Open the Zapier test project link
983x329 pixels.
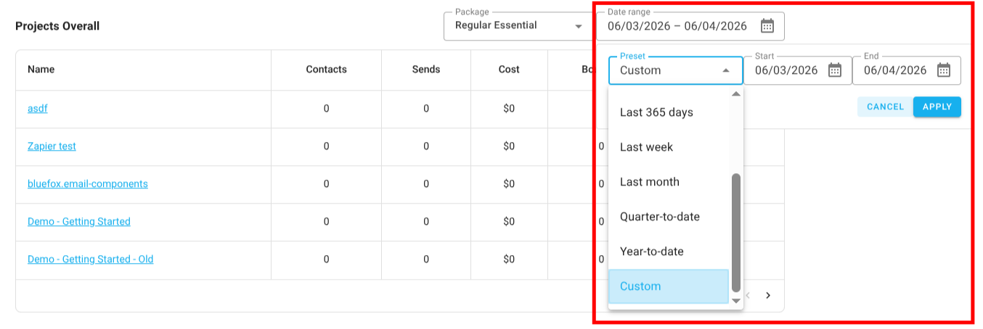tap(52, 146)
